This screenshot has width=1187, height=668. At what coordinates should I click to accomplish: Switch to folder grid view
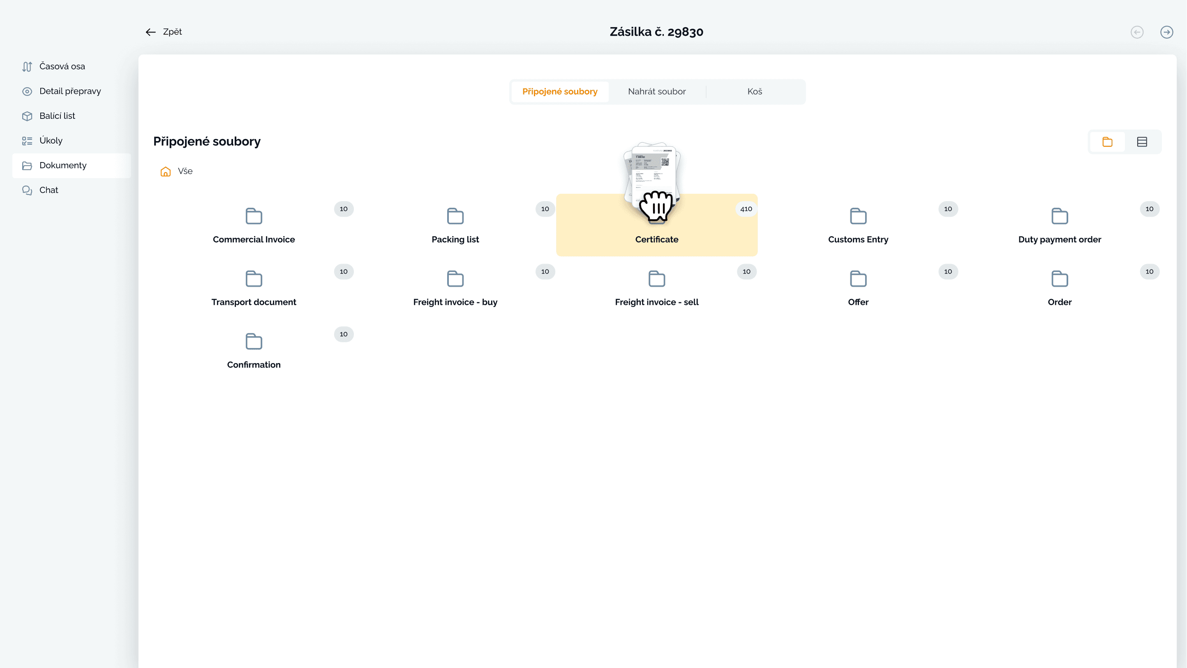click(x=1107, y=141)
